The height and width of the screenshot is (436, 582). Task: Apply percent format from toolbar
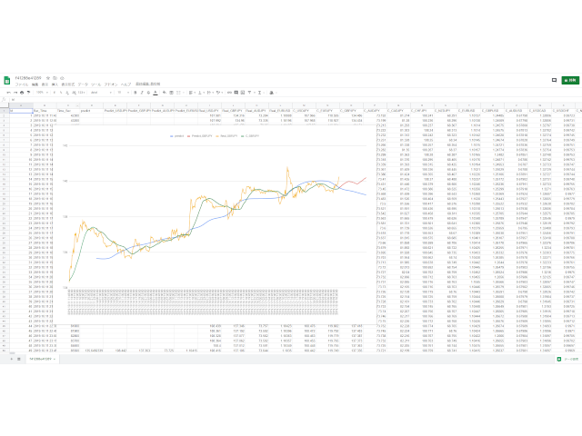point(61,93)
